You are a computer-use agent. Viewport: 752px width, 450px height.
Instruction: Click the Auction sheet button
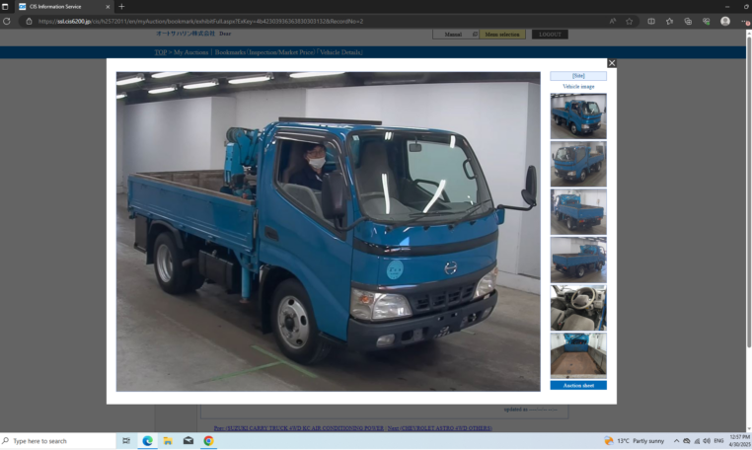click(578, 385)
